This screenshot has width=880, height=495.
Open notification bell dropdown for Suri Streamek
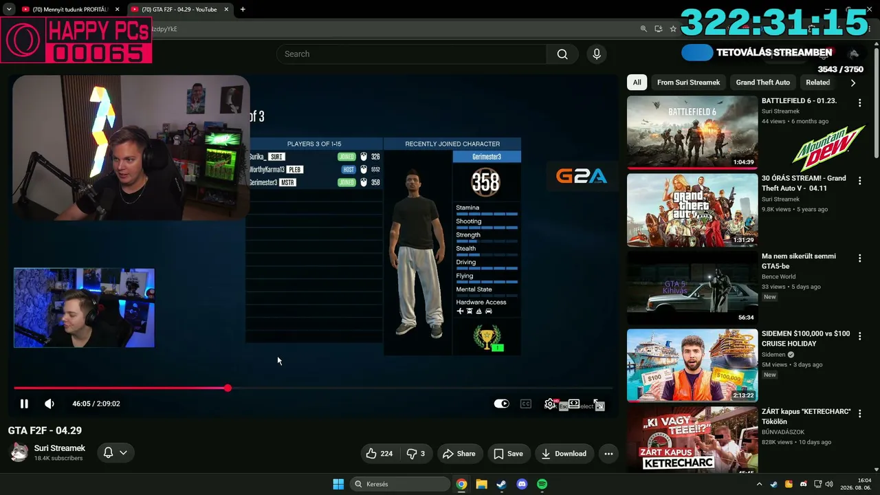click(x=115, y=452)
